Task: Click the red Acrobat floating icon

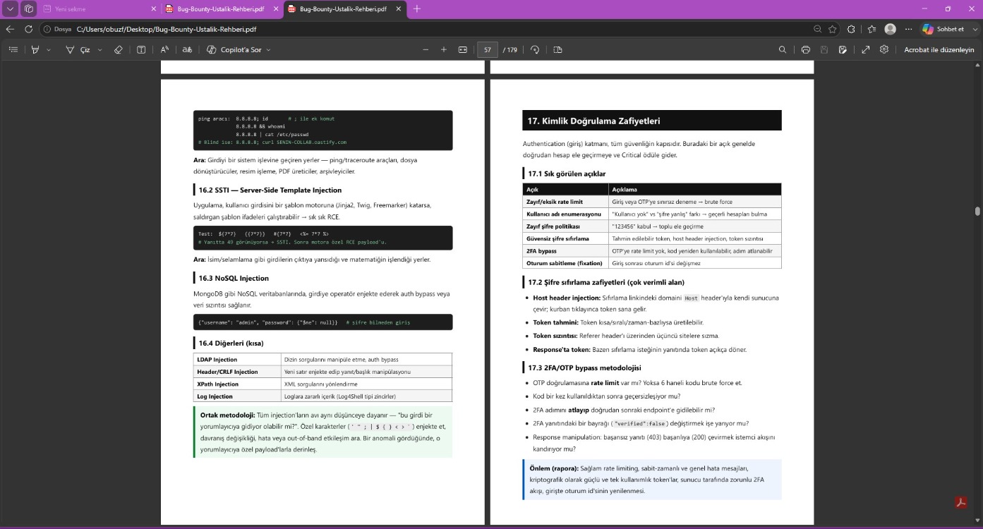Action: pyautogui.click(x=960, y=502)
